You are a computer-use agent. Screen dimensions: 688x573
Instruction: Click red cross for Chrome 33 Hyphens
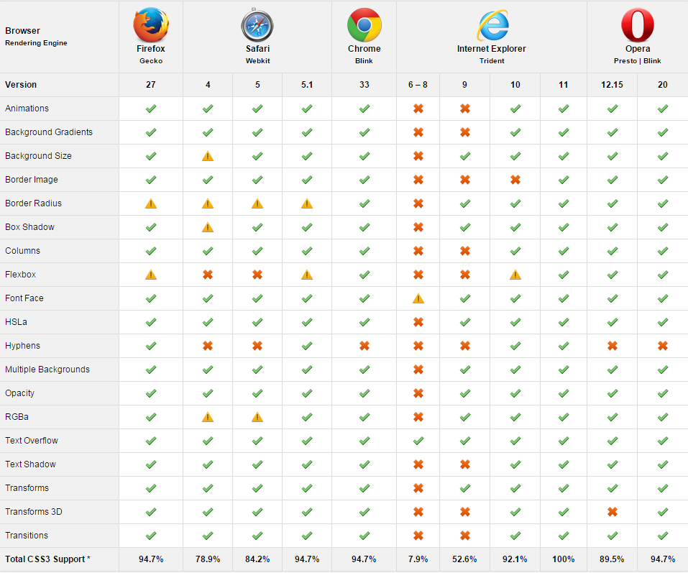tap(364, 346)
